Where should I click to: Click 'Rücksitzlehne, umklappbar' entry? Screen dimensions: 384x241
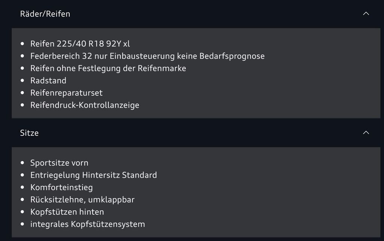pos(82,200)
